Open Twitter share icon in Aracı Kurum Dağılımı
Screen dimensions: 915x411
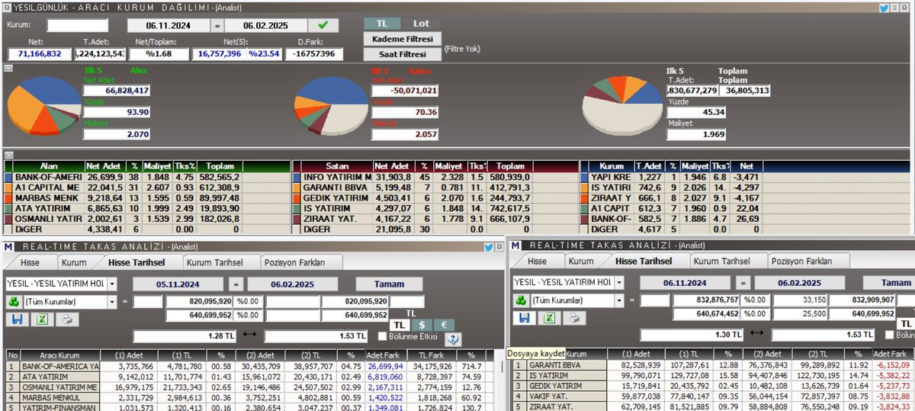[885, 8]
